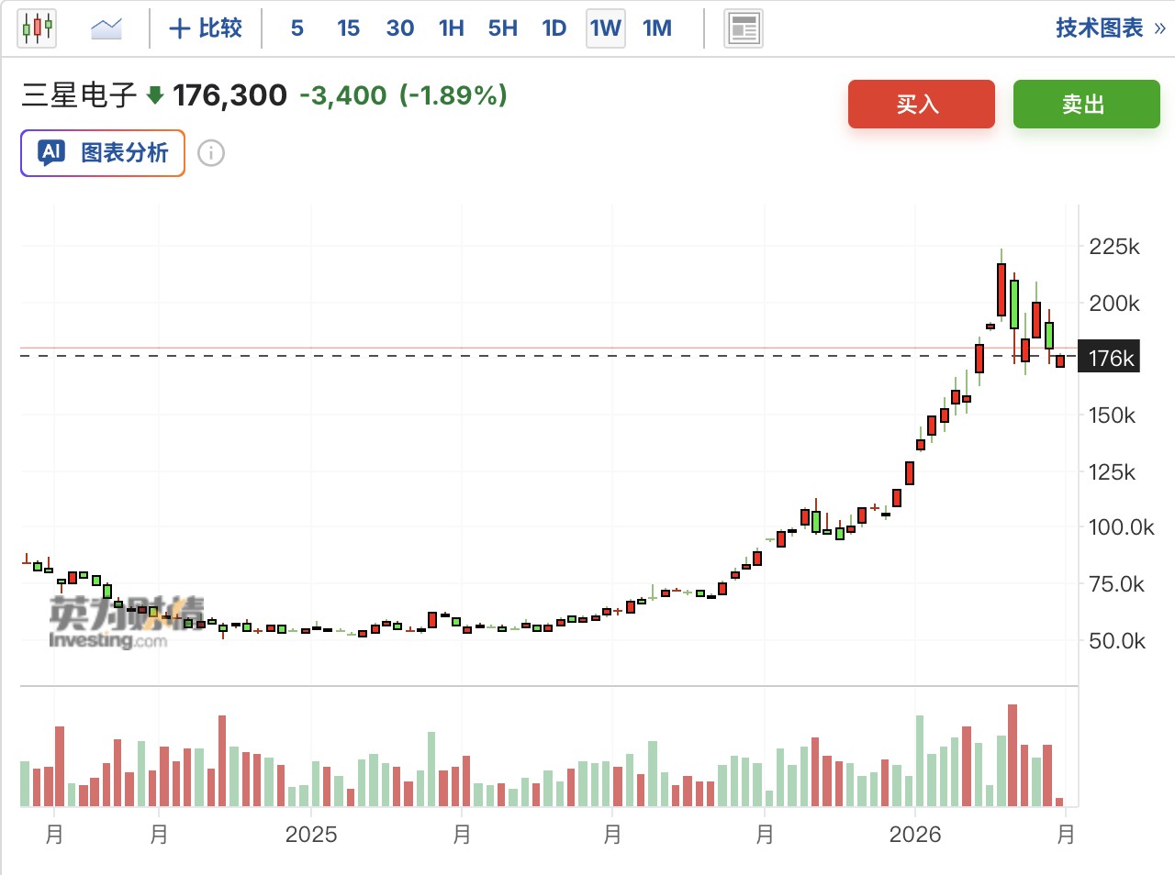Click the info circle icon
The width and height of the screenshot is (1175, 875).
click(x=211, y=153)
